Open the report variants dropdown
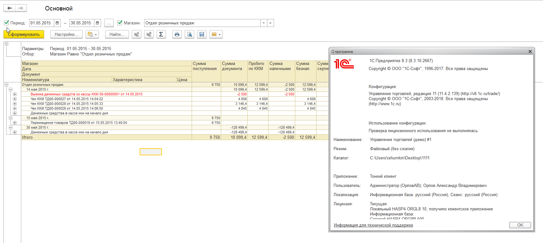This screenshot has height=243, width=543. click(x=92, y=34)
